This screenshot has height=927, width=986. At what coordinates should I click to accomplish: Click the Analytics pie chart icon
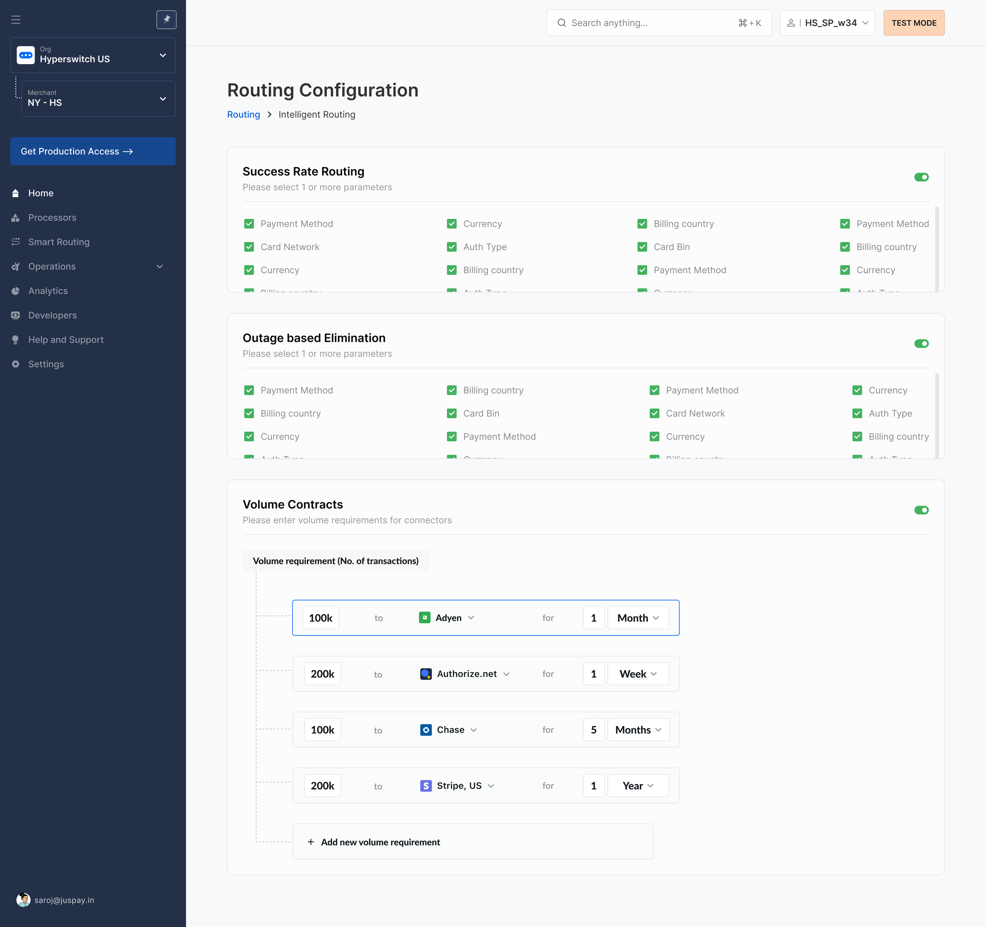point(15,291)
